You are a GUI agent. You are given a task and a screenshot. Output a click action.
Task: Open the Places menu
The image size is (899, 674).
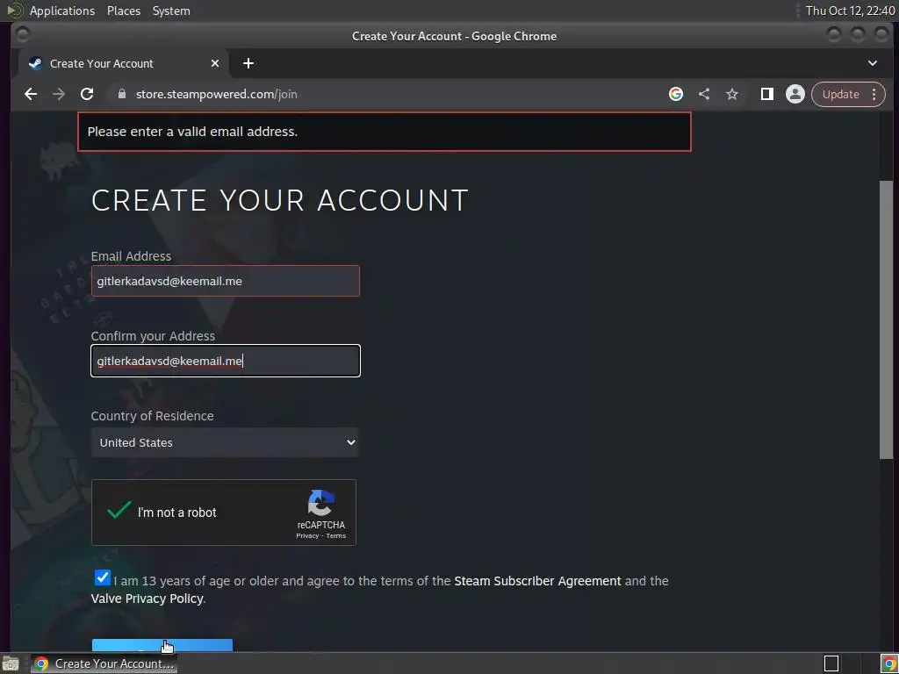click(124, 11)
